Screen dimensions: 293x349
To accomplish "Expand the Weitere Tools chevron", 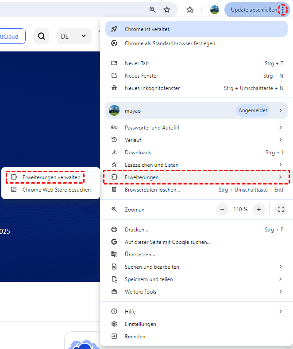I will (281, 291).
